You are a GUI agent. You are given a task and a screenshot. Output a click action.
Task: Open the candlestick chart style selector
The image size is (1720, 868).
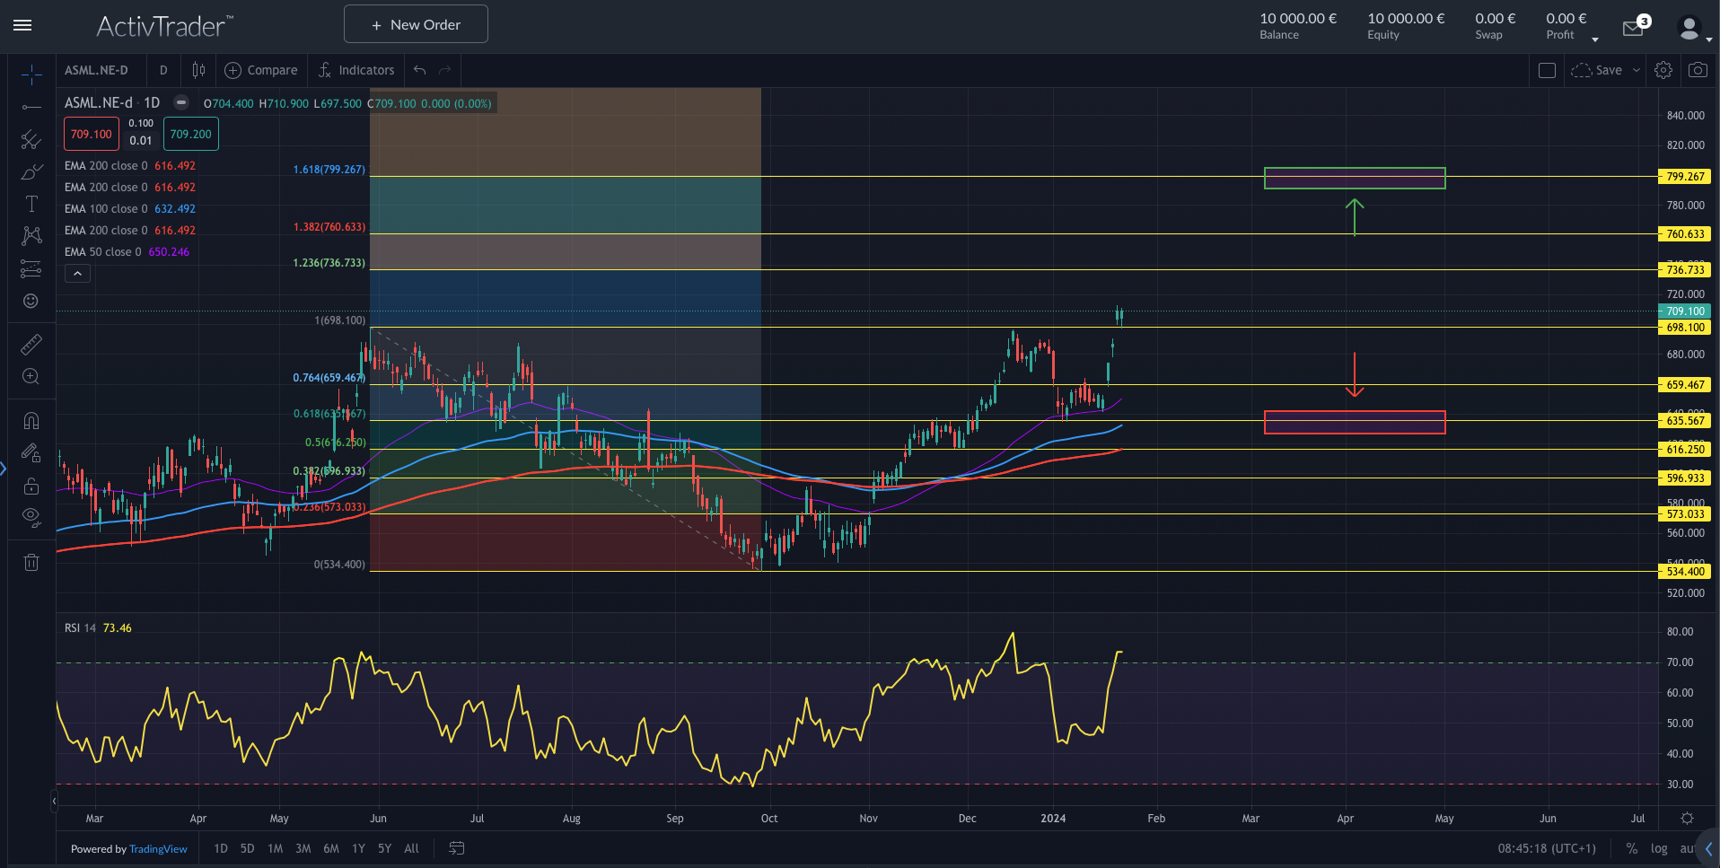click(x=198, y=70)
